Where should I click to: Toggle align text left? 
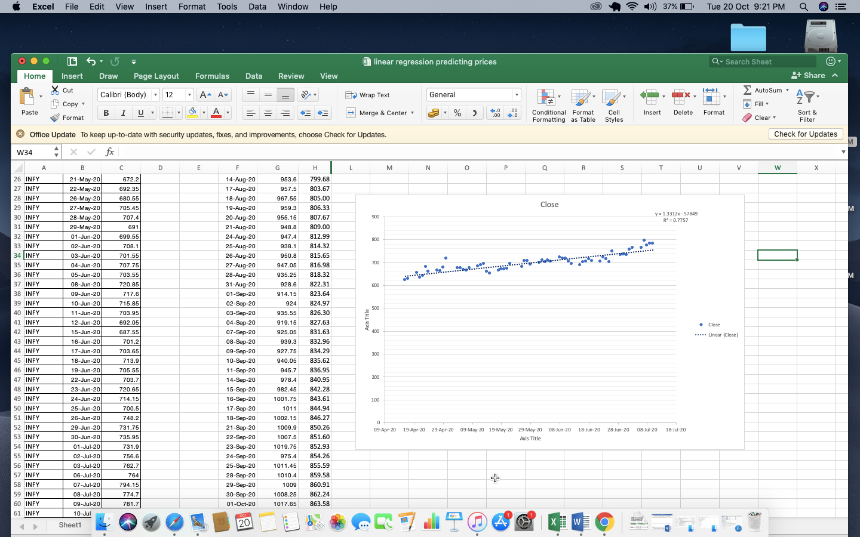click(x=251, y=113)
